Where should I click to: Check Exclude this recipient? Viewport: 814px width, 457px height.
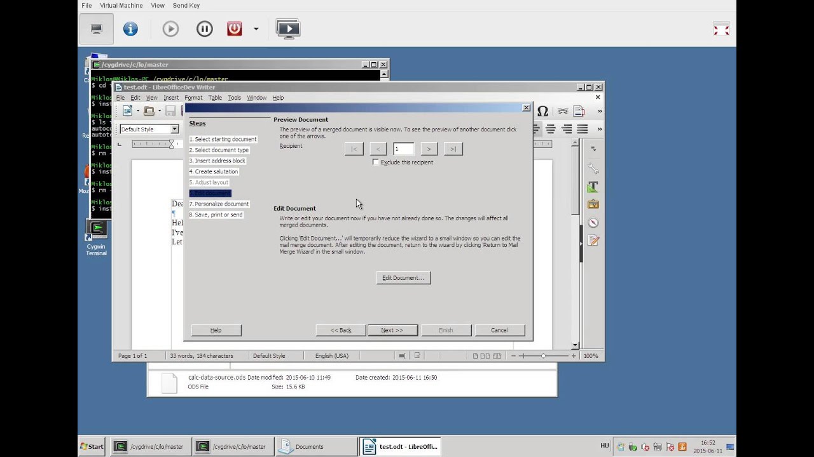(376, 162)
